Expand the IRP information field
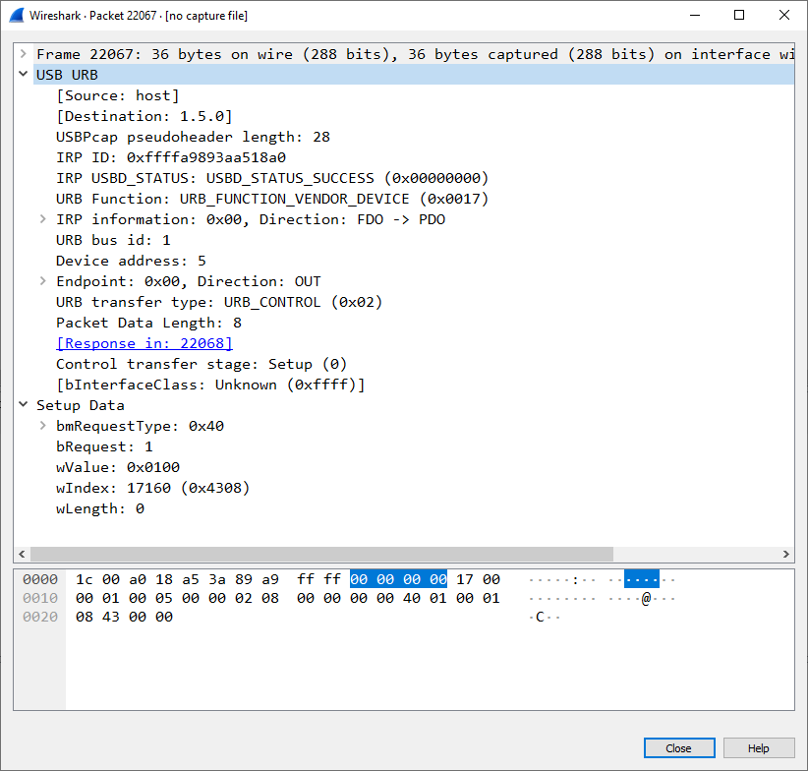 tap(41, 218)
